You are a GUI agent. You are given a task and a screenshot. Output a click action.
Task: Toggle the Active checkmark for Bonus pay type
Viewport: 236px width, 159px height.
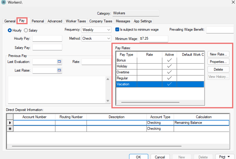coord(169,60)
